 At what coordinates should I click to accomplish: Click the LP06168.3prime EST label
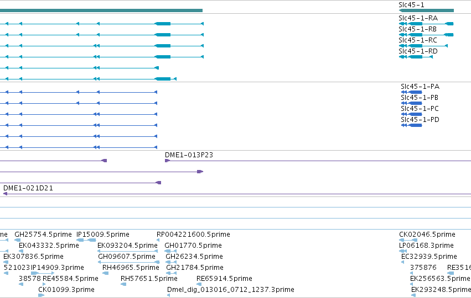pos(426,246)
